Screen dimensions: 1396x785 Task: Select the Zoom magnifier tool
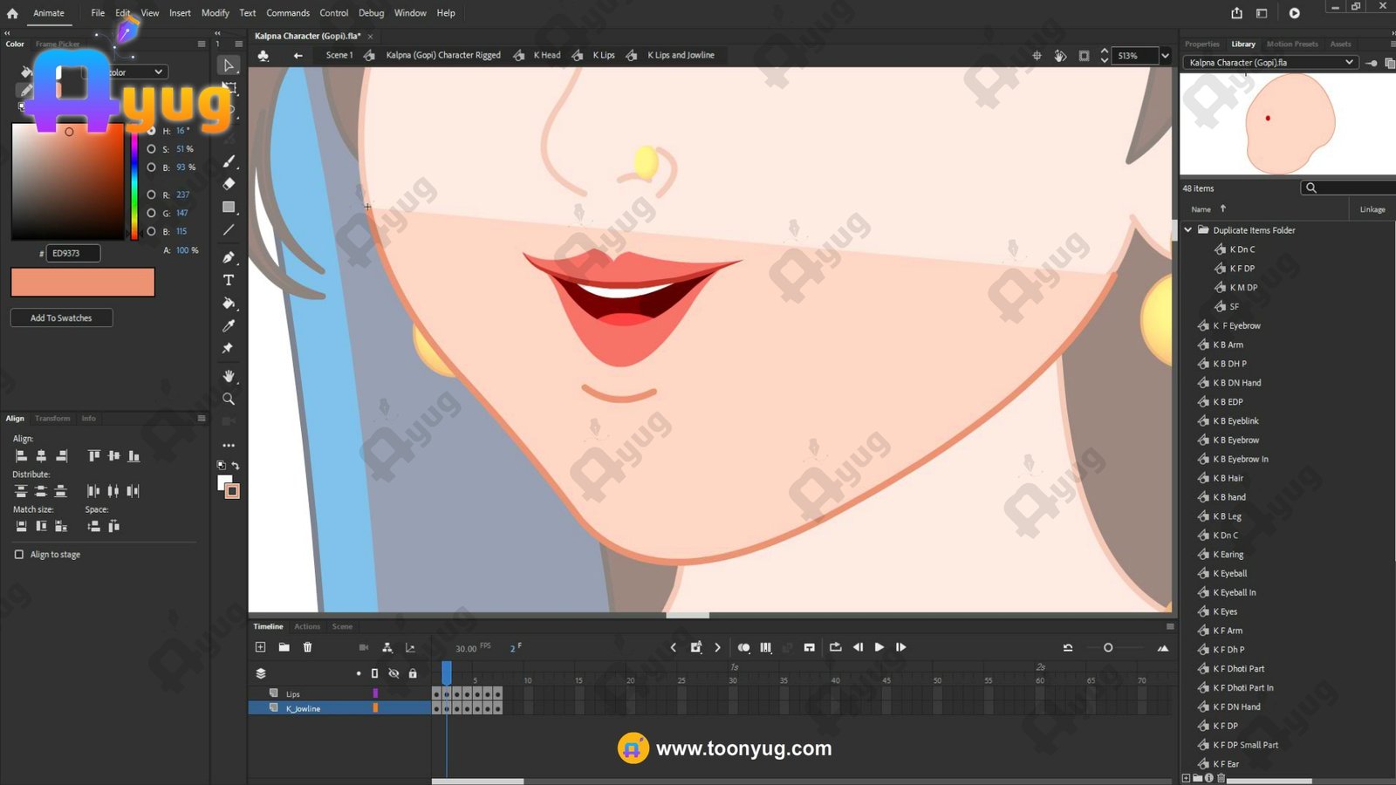click(229, 399)
